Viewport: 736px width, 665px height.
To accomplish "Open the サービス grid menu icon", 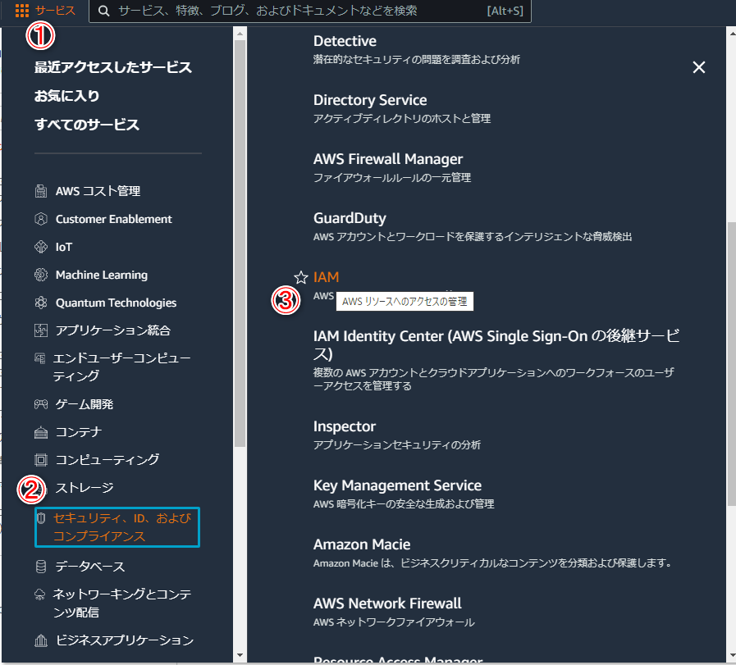I will (x=21, y=11).
